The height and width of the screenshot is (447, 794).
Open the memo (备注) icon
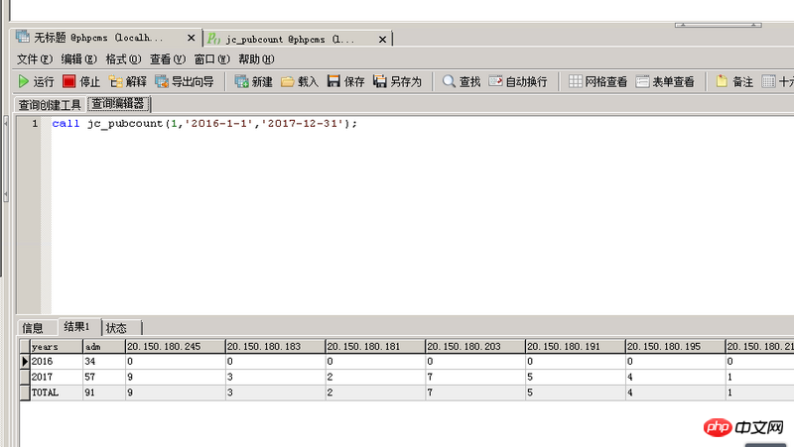pyautogui.click(x=722, y=81)
